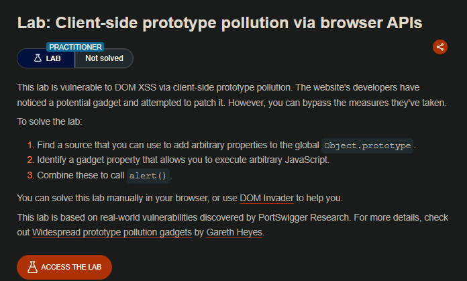Click the flask icon in the LAB badge
This screenshot has height=281, width=467.
[x=36, y=58]
